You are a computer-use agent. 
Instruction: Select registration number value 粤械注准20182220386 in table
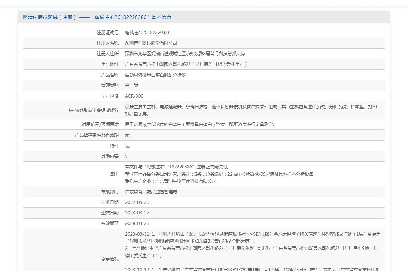pos(147,32)
